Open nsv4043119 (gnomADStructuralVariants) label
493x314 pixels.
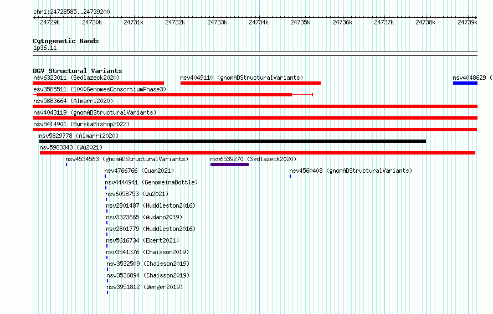95,112
